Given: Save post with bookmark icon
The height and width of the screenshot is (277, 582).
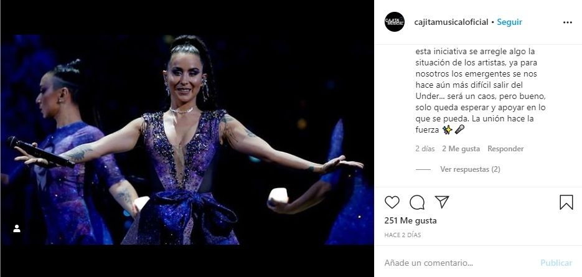Looking at the screenshot, I should click(566, 202).
